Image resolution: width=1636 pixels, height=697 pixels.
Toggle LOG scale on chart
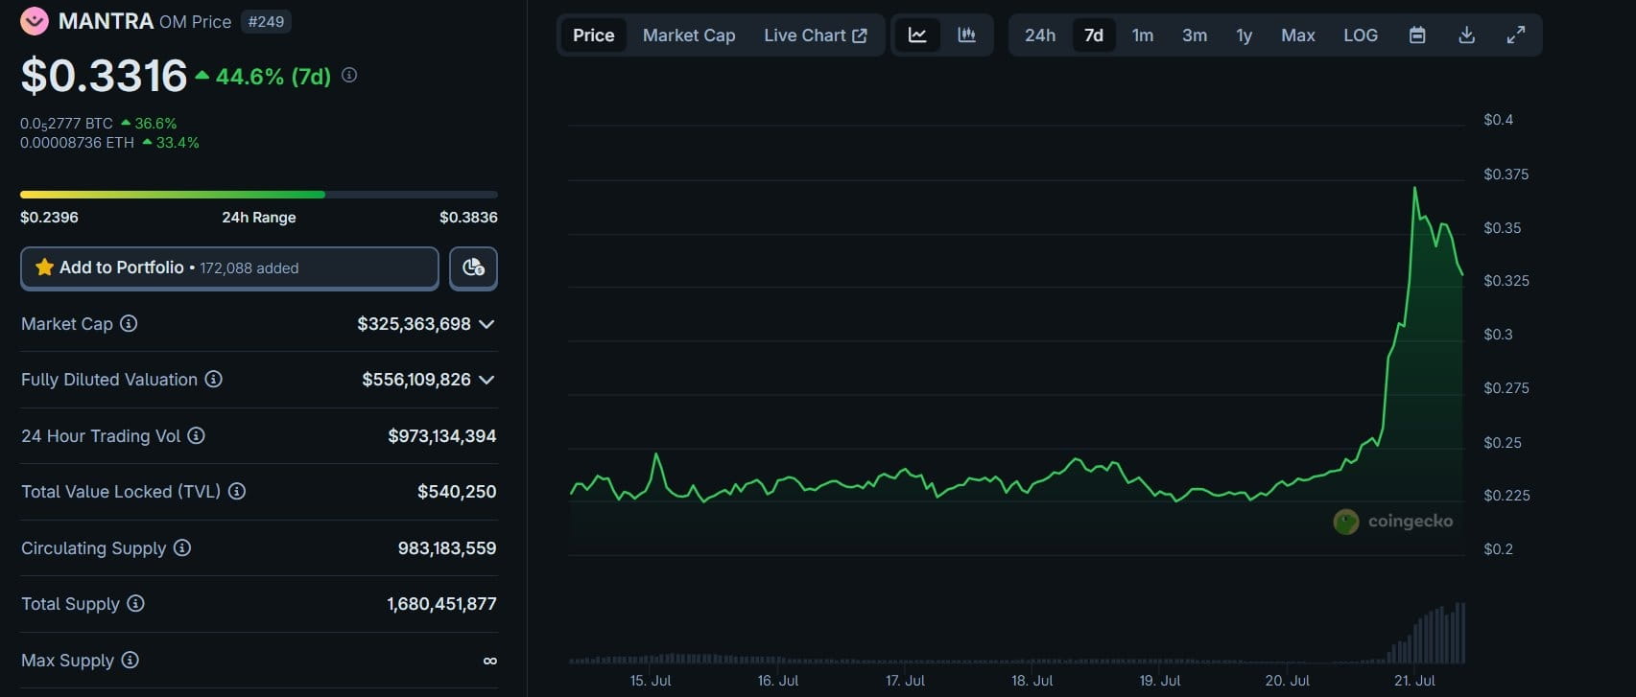[1360, 35]
